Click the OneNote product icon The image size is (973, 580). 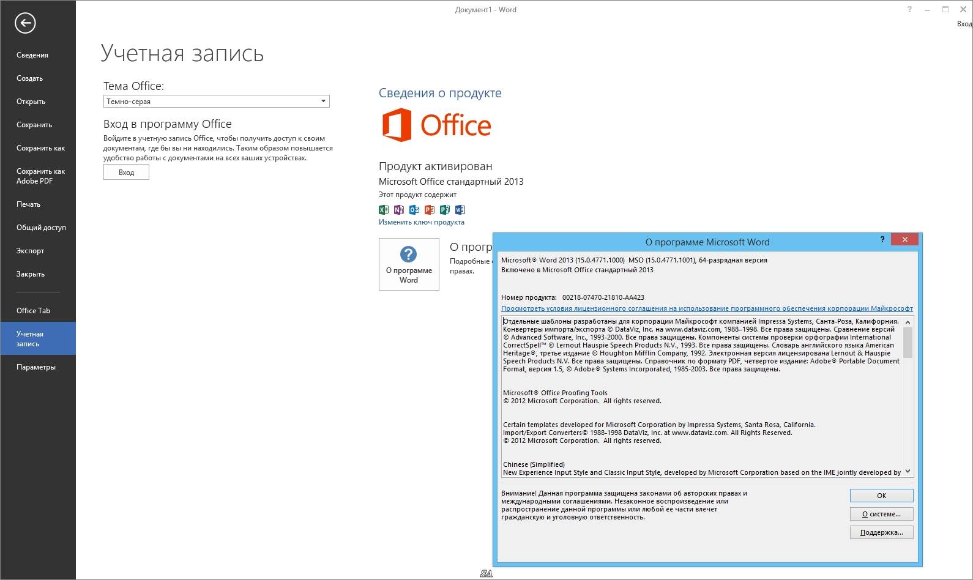point(399,210)
